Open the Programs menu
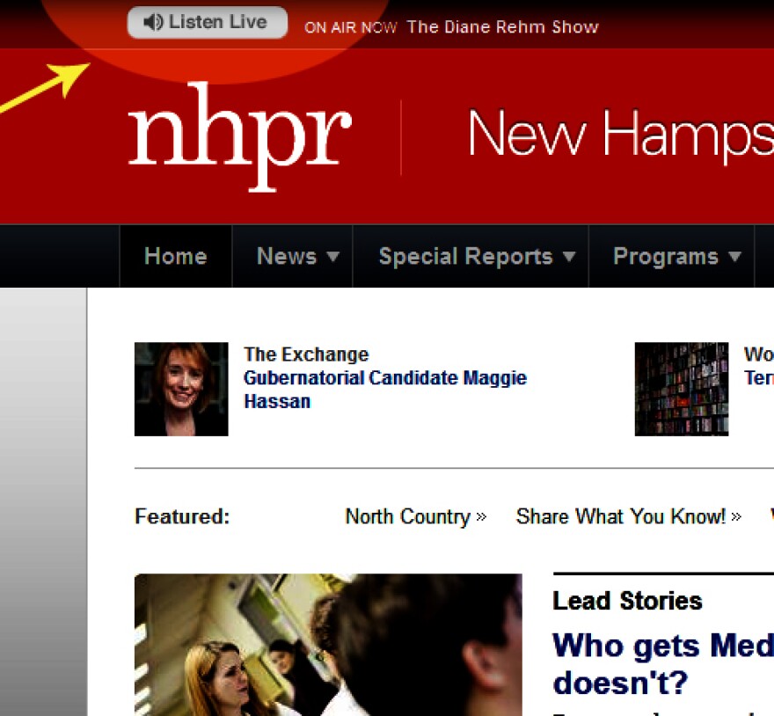Viewport: 774px width, 716px height. click(666, 256)
